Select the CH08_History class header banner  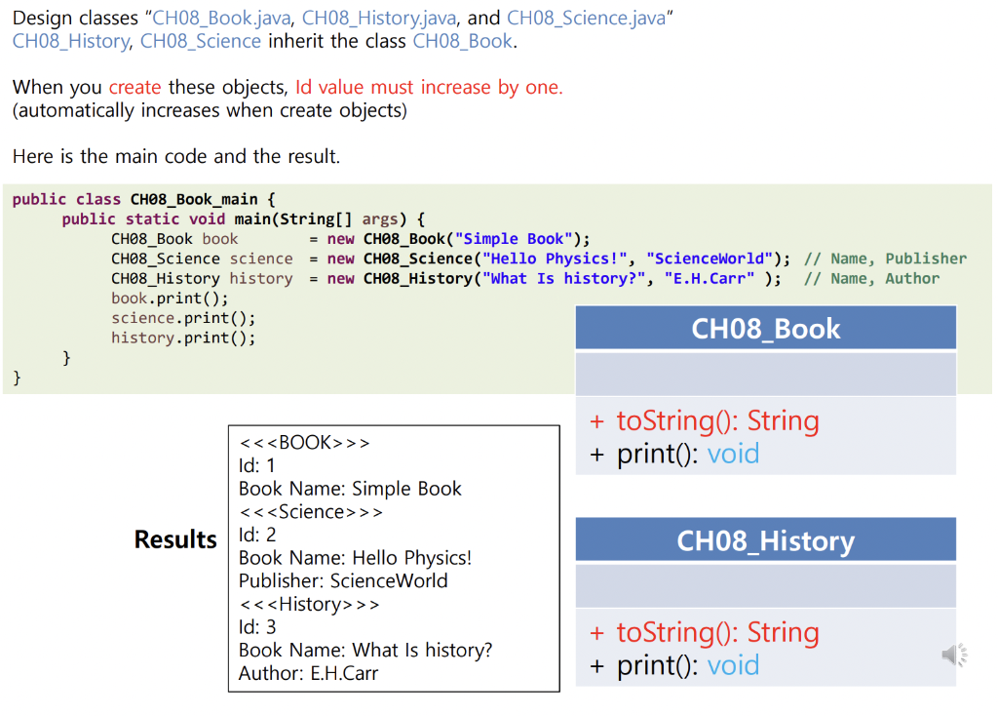(x=765, y=539)
